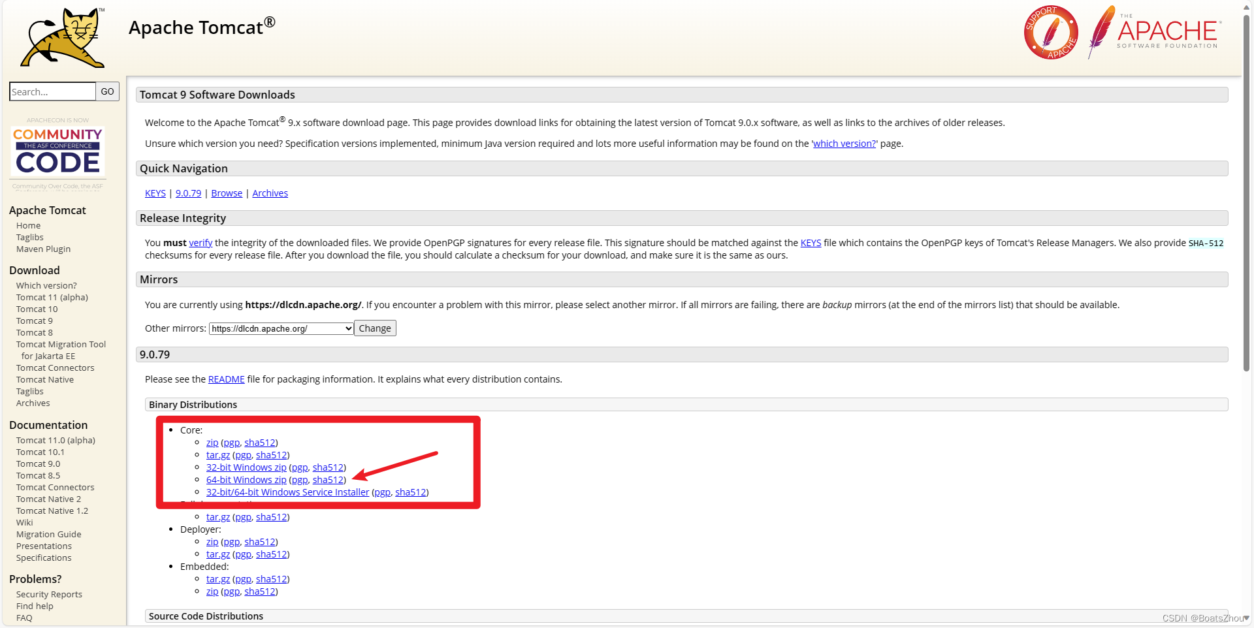Open Tomcat Native 1.2 documentation
Image resolution: width=1254 pixels, height=628 pixels.
[52, 511]
